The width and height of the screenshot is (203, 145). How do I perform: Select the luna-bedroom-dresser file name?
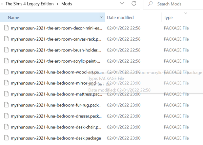pos(56,116)
